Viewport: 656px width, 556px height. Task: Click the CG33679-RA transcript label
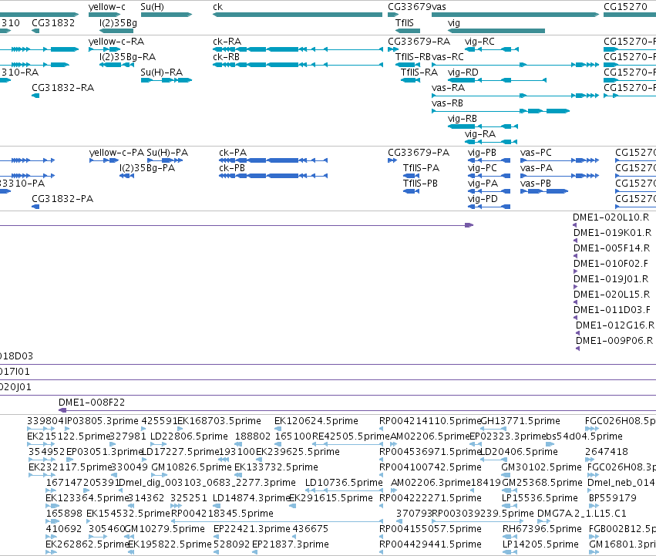pos(419,42)
